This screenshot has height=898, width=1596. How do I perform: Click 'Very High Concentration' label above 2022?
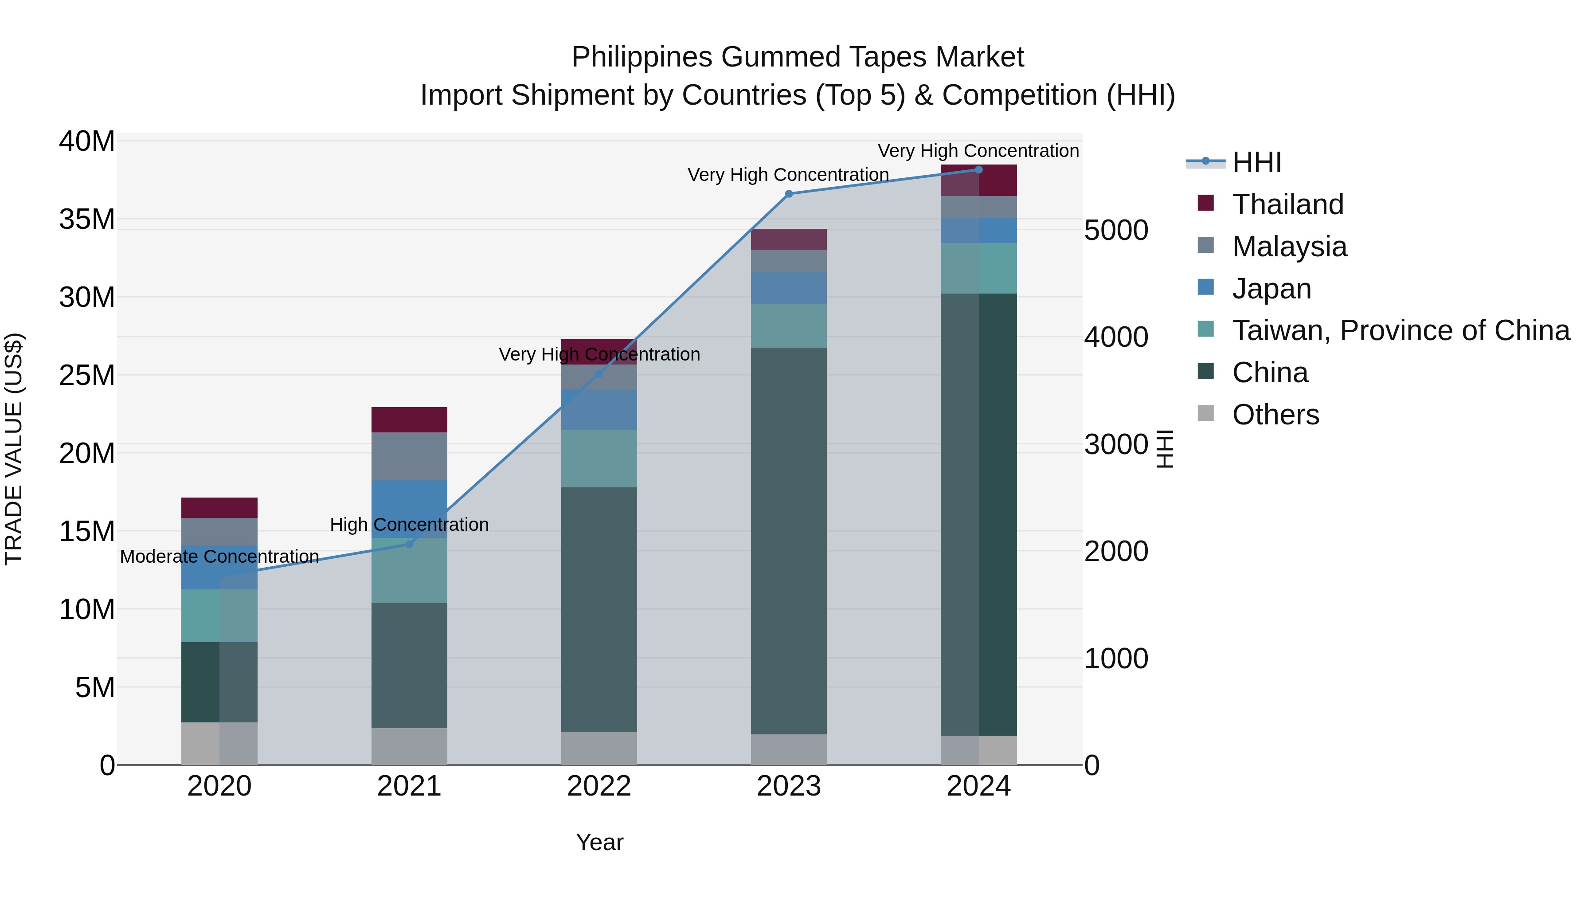coord(599,354)
